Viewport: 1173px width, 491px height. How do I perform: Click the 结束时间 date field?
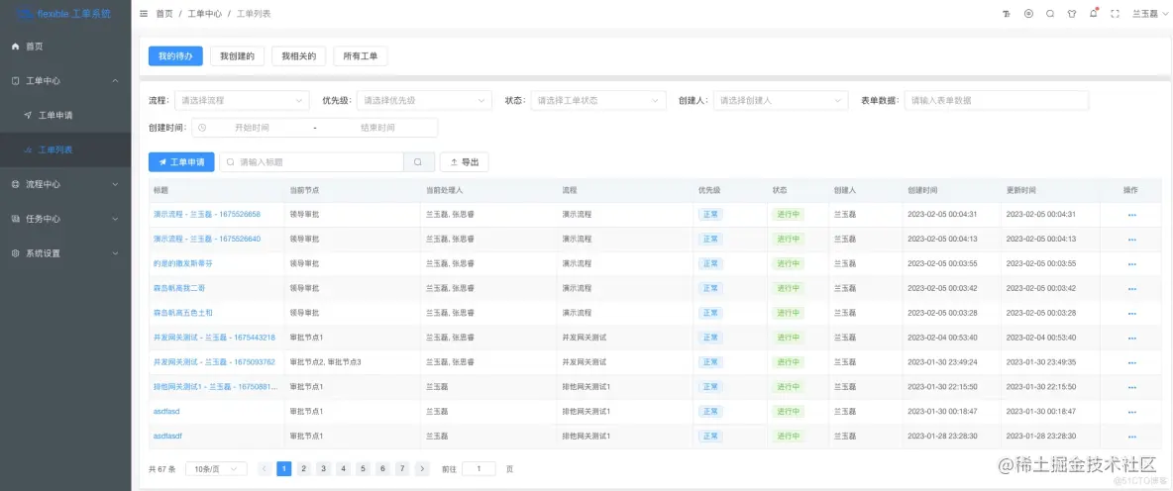[377, 128]
